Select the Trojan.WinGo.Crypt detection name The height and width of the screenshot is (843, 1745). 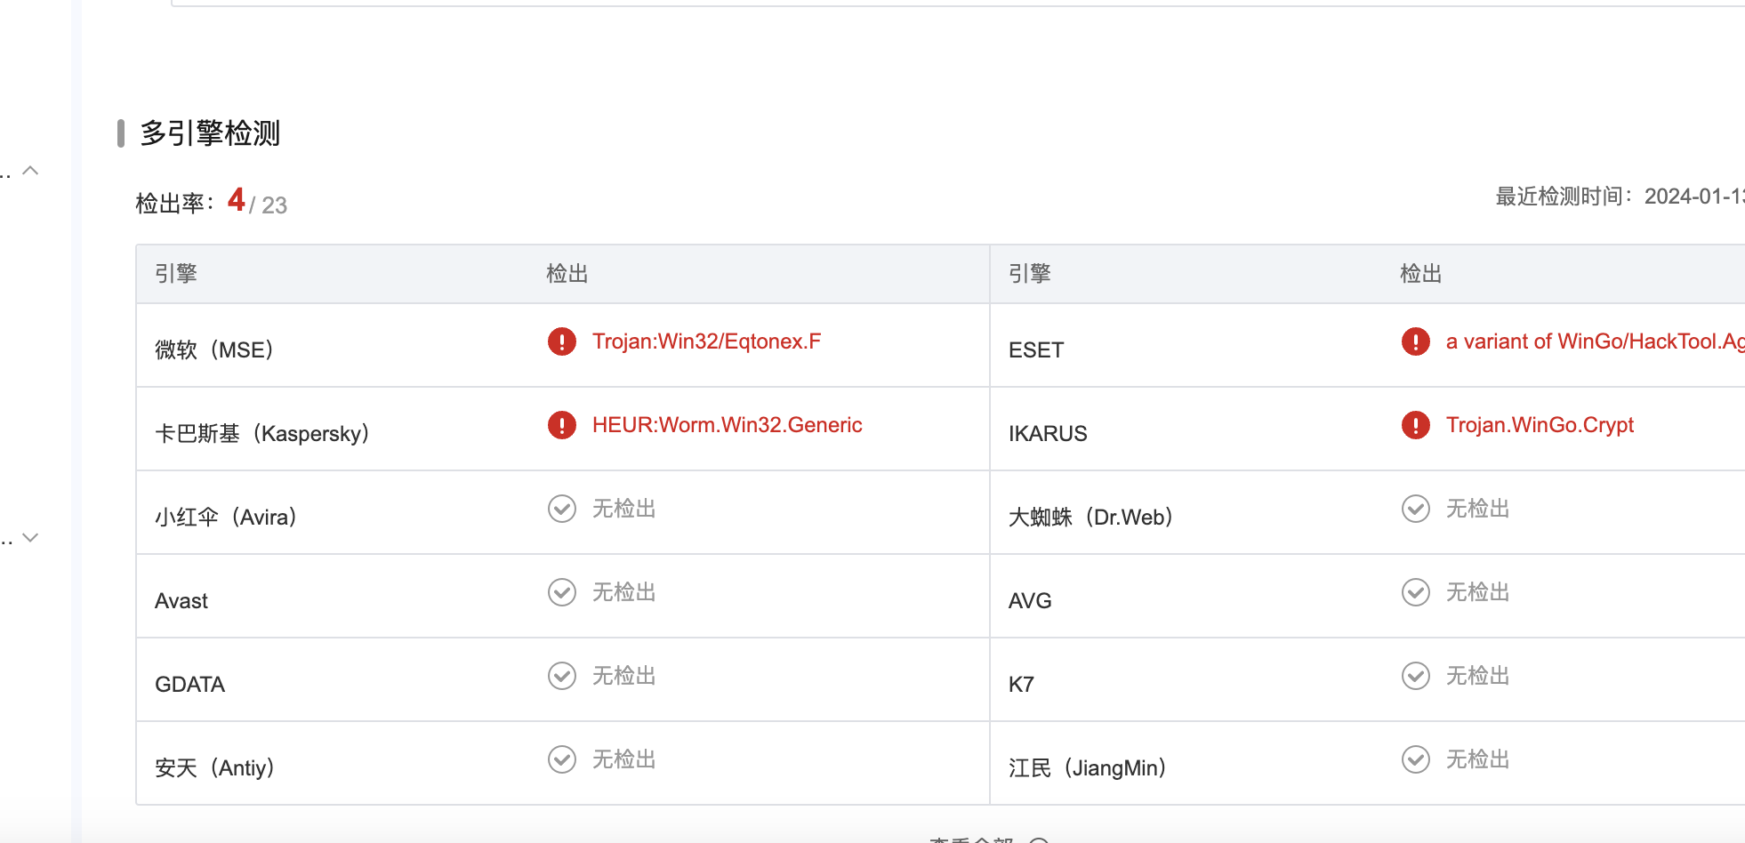1540,425
